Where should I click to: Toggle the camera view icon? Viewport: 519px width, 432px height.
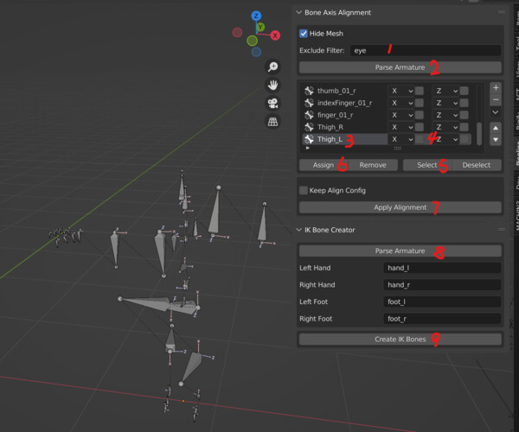[x=272, y=104]
